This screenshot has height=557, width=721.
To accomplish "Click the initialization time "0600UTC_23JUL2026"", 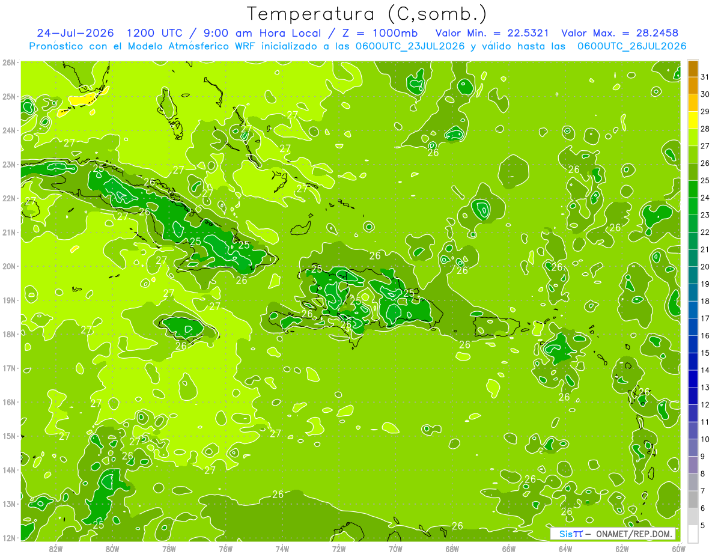I will (x=410, y=46).
